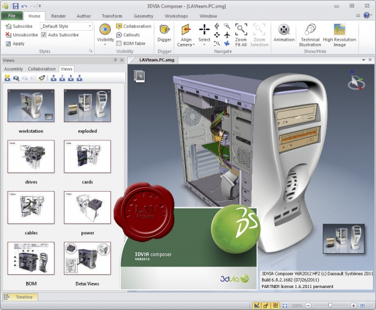The image size is (376, 310).
Task: Click the fit-to-screen status bar icon
Action: (x=285, y=306)
